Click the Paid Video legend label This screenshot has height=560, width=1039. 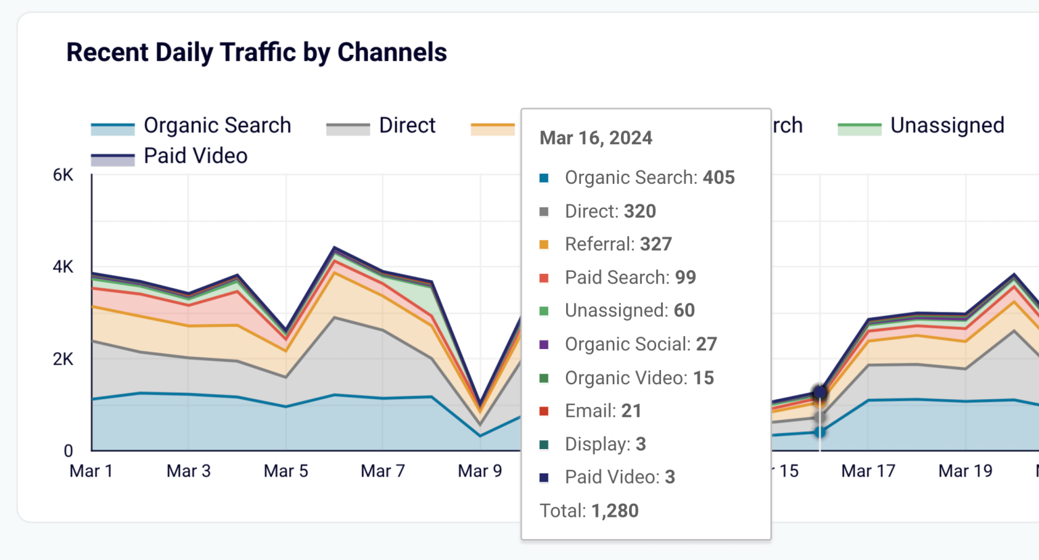195,156
